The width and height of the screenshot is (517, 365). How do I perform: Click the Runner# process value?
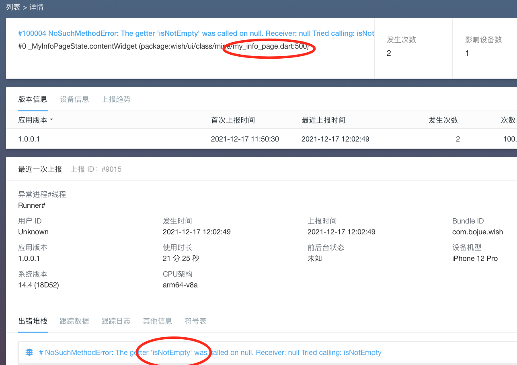pos(32,205)
